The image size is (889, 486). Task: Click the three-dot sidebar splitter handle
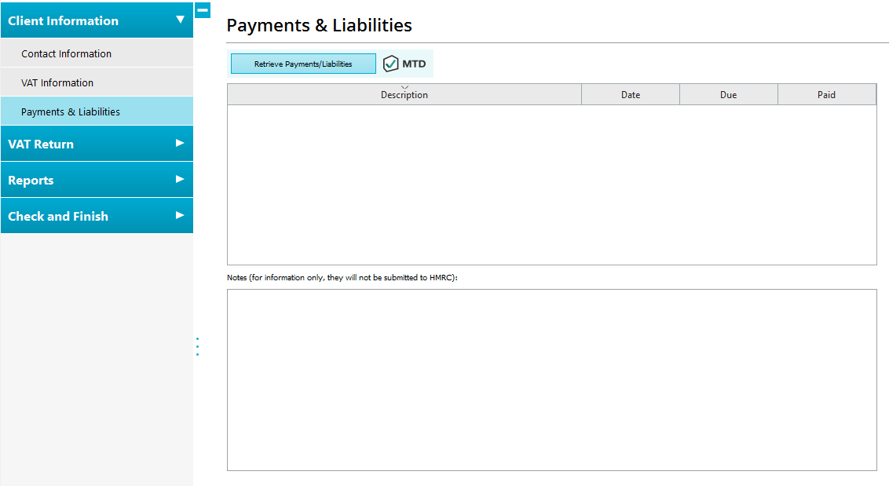pyautogui.click(x=197, y=346)
